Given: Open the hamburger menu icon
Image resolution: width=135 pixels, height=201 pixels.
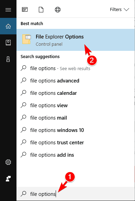Looking at the screenshot, I should coord(8,10).
